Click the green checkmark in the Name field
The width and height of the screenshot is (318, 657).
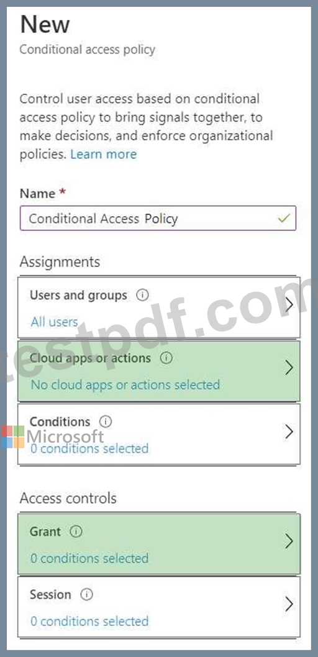284,218
